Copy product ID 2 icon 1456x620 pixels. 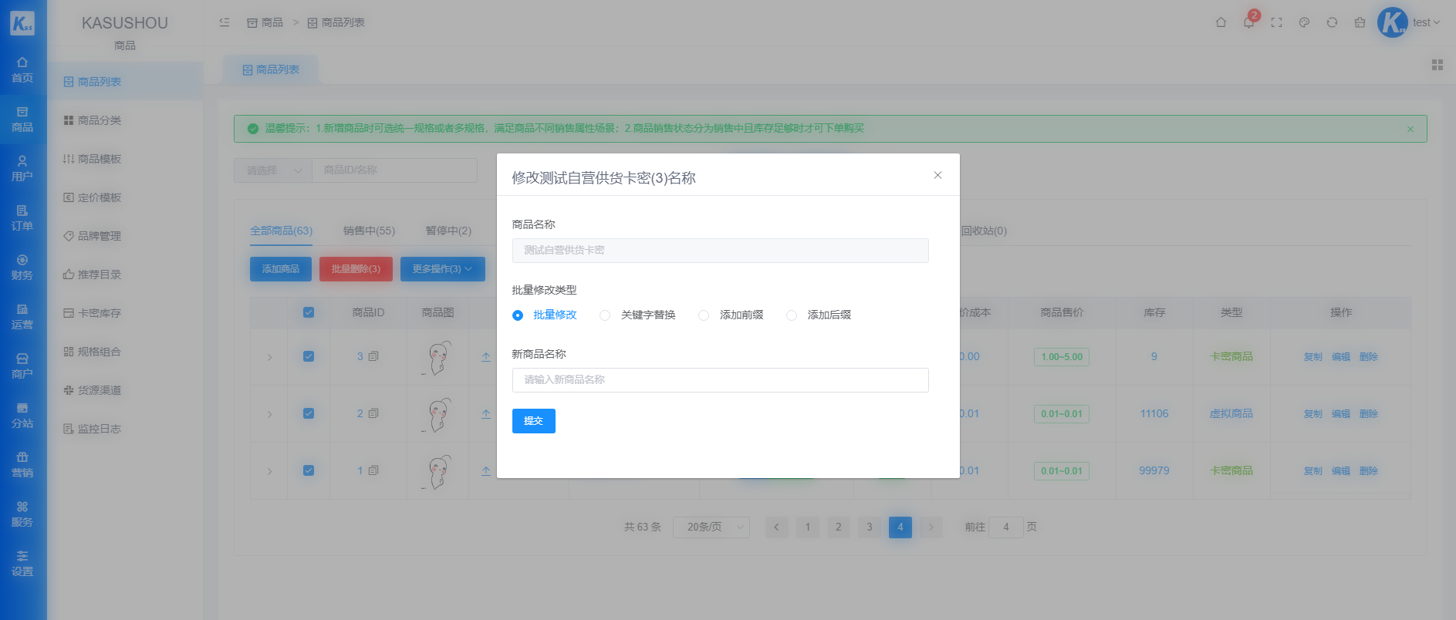pos(373,413)
